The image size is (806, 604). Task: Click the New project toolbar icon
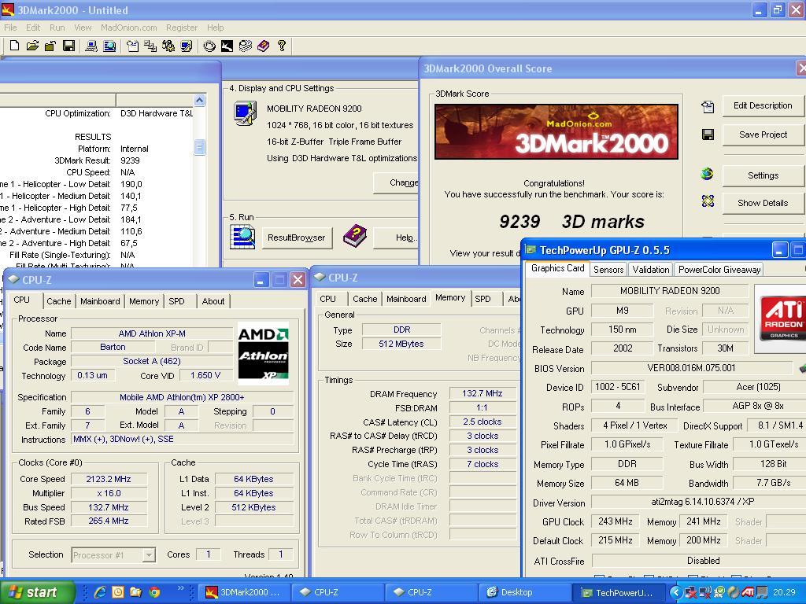[15, 46]
